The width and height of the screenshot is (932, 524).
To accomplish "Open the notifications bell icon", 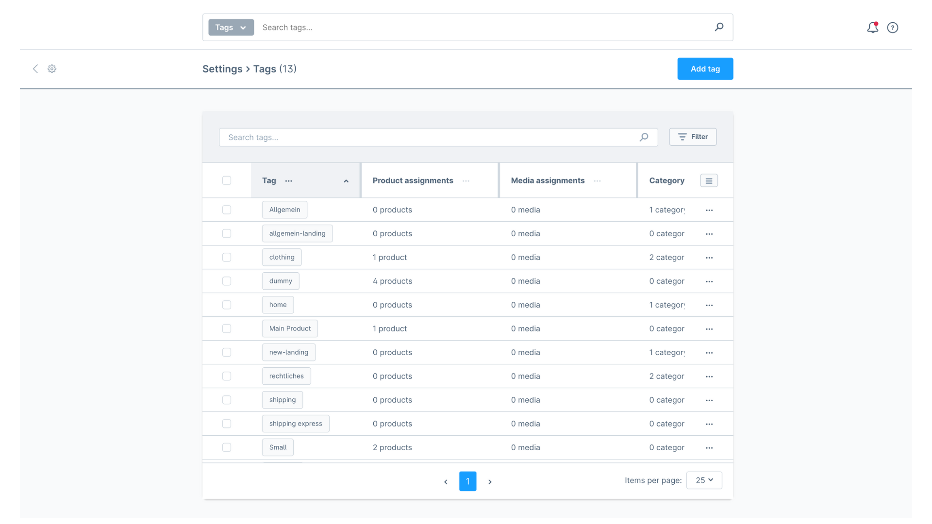I will (872, 28).
